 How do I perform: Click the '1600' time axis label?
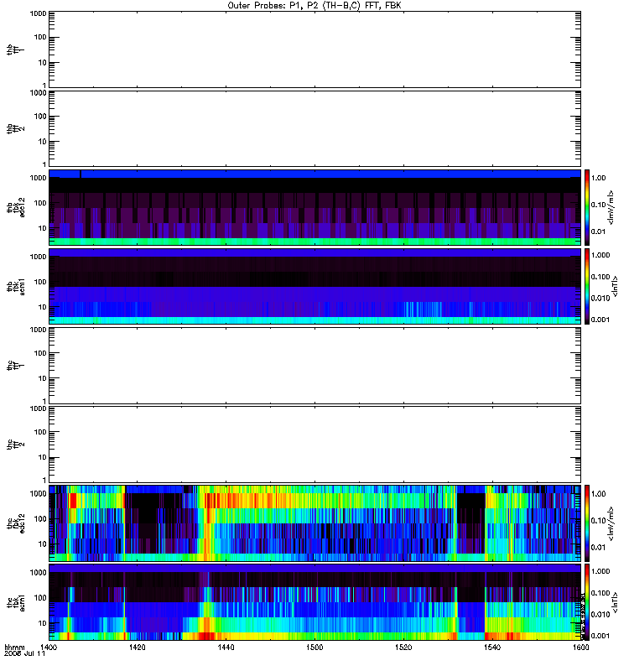pyautogui.click(x=580, y=648)
